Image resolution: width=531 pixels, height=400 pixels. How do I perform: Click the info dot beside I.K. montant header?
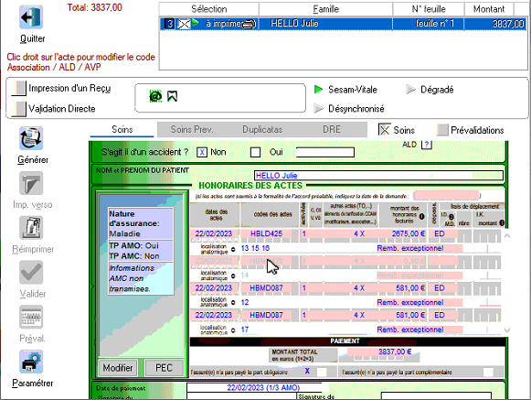tap(502, 223)
